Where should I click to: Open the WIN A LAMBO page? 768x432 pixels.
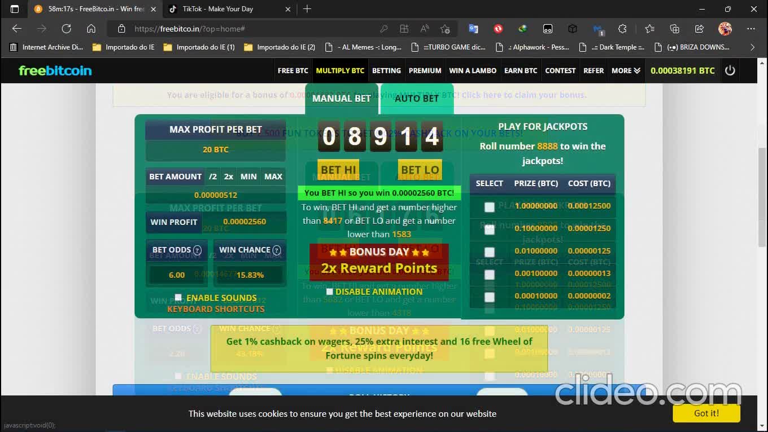(x=473, y=70)
